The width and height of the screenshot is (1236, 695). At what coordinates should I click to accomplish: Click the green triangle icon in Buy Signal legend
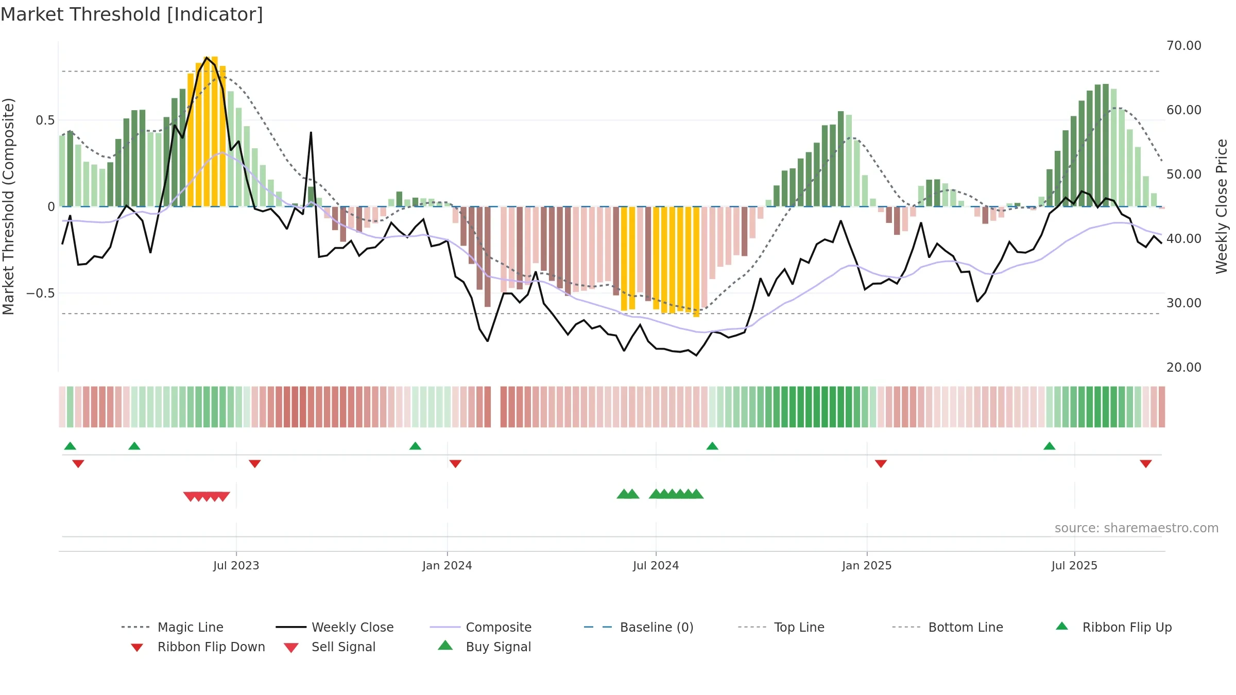point(445,645)
